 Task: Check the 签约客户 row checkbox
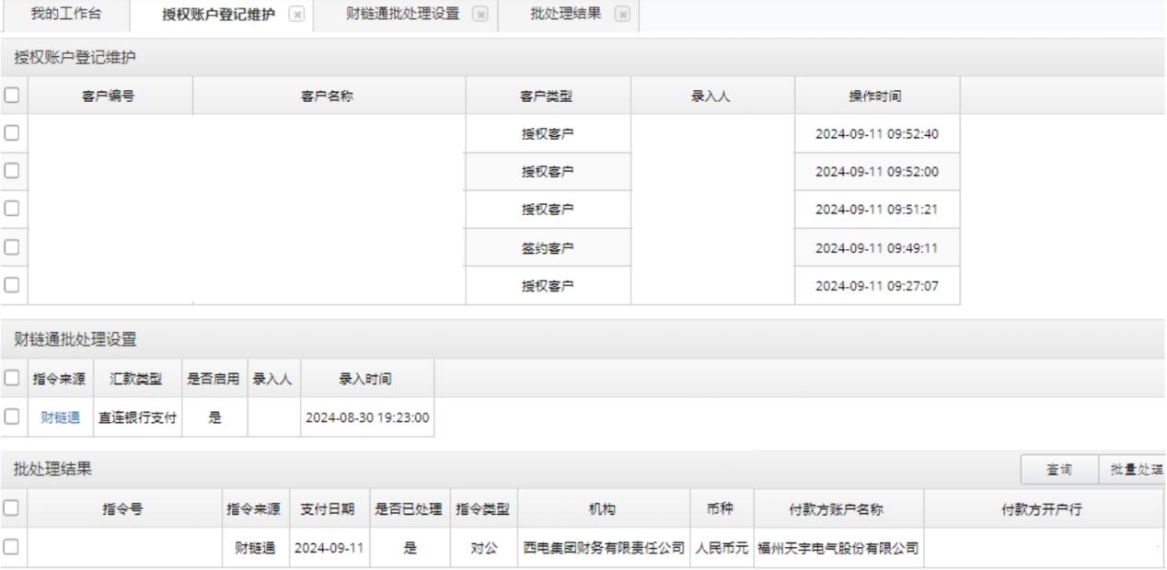point(12,247)
